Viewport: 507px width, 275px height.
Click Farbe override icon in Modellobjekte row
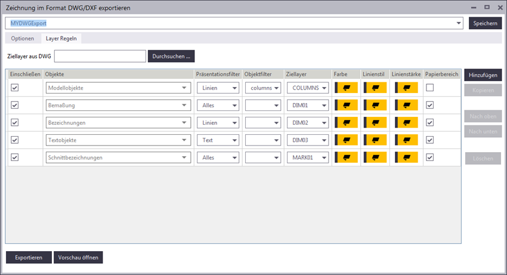[346, 88]
